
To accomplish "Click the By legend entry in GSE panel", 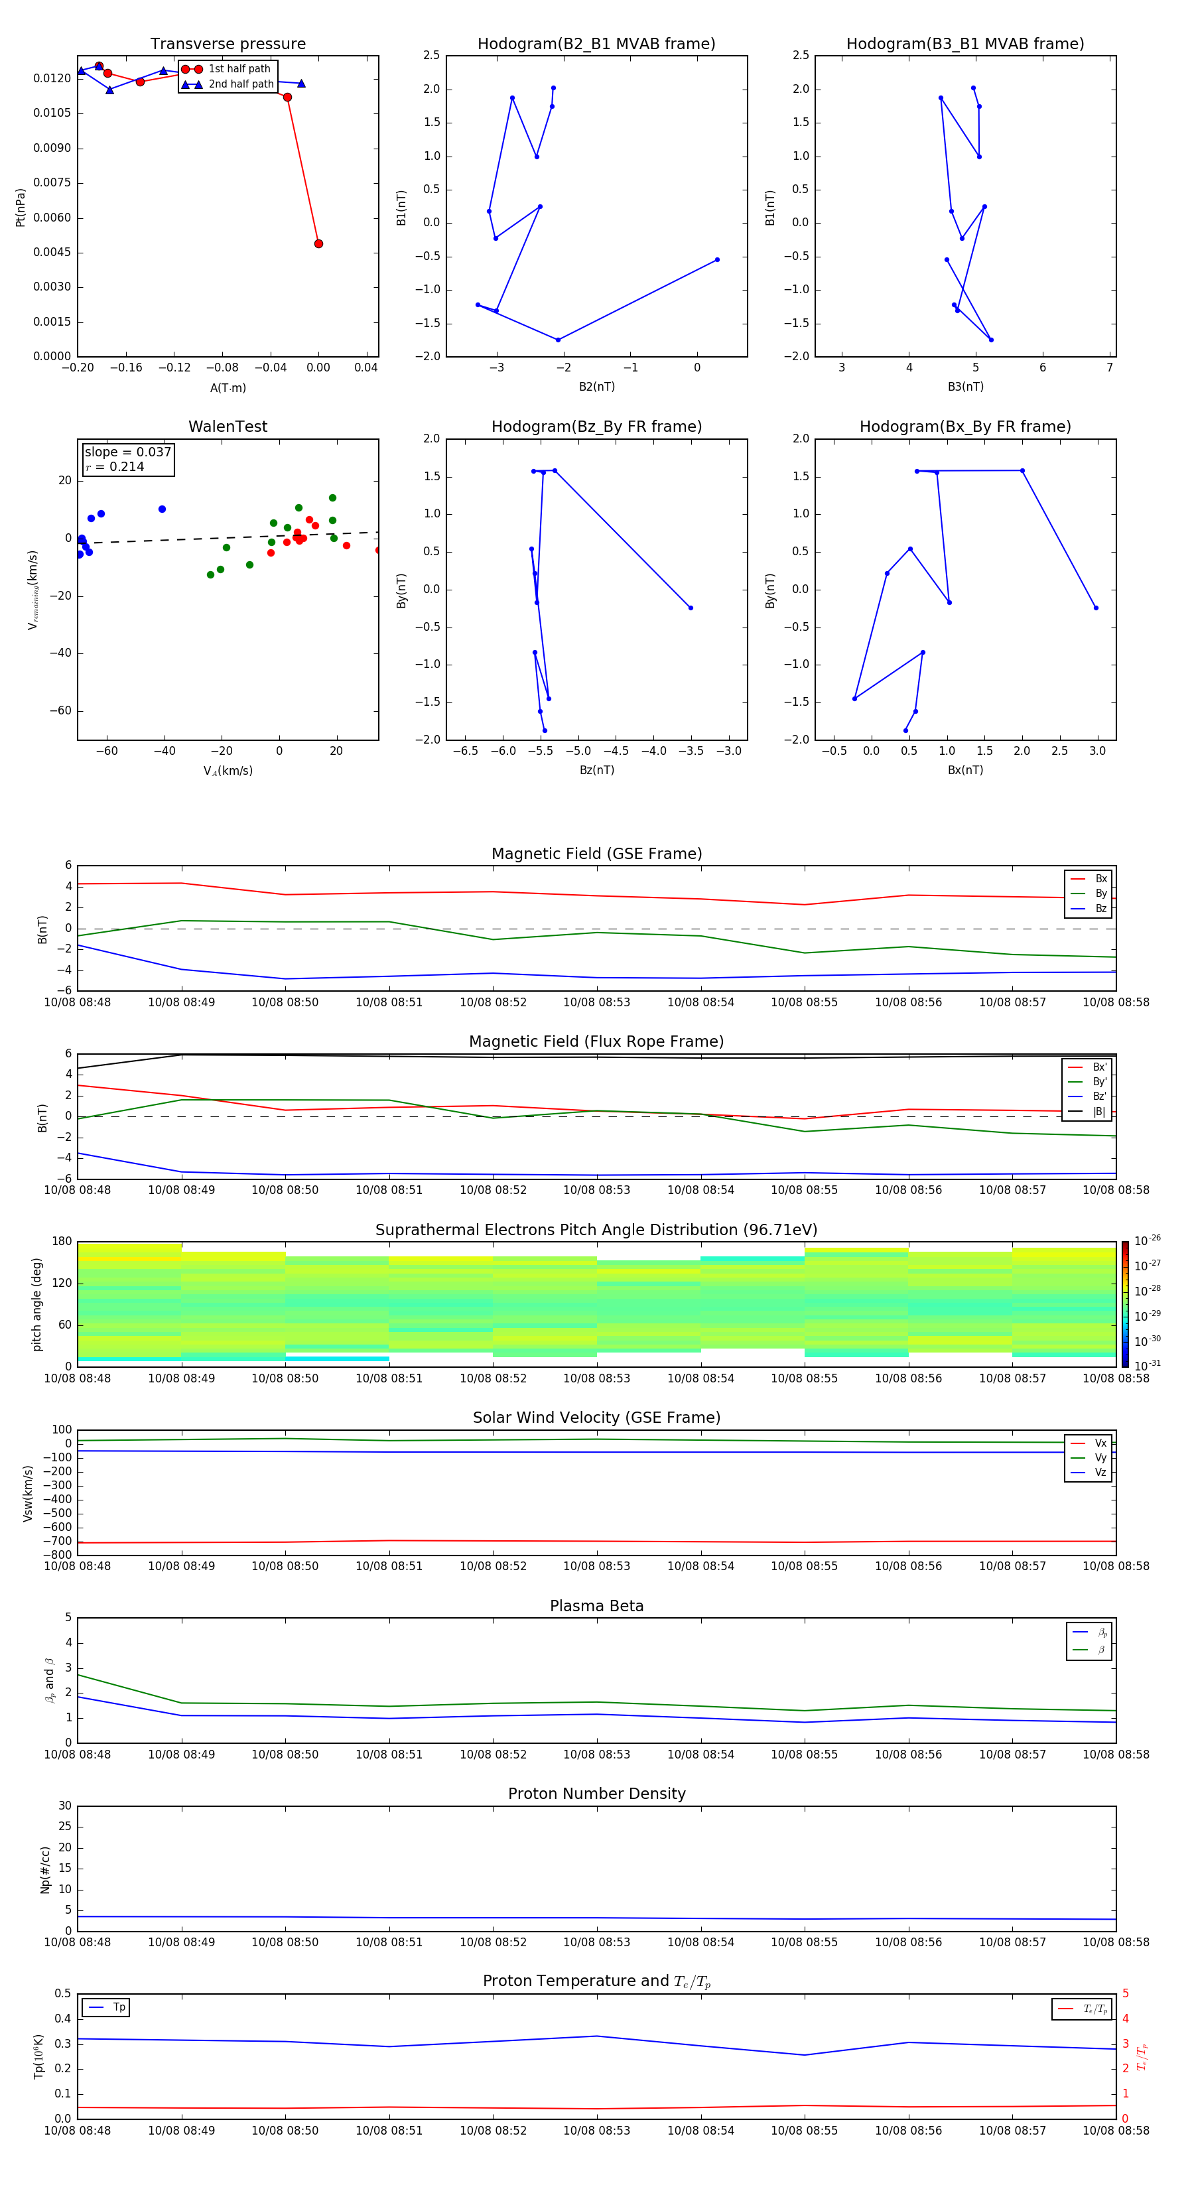I will (1089, 893).
